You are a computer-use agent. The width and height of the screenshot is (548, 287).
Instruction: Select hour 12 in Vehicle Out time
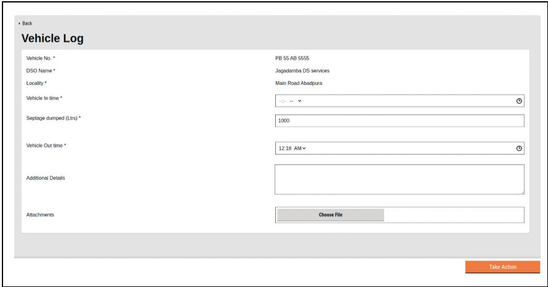pos(281,148)
